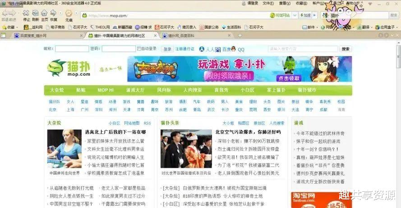Go to homepage via 主页 icon
Viewport: 401px width, 208px height.
[44, 13]
